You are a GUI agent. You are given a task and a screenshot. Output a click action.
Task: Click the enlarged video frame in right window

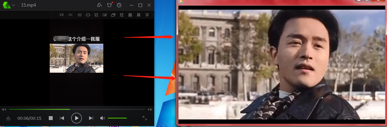click(x=282, y=65)
